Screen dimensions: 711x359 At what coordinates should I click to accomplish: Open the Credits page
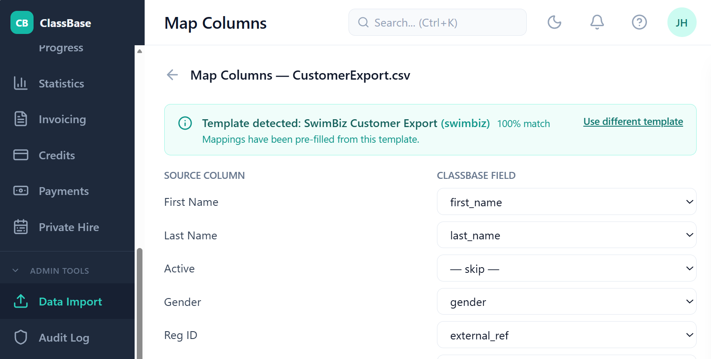67,155
